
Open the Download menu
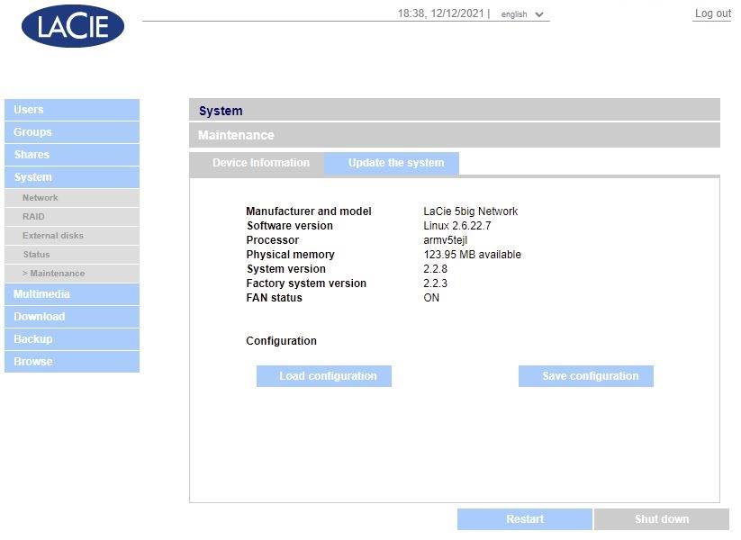tap(72, 317)
